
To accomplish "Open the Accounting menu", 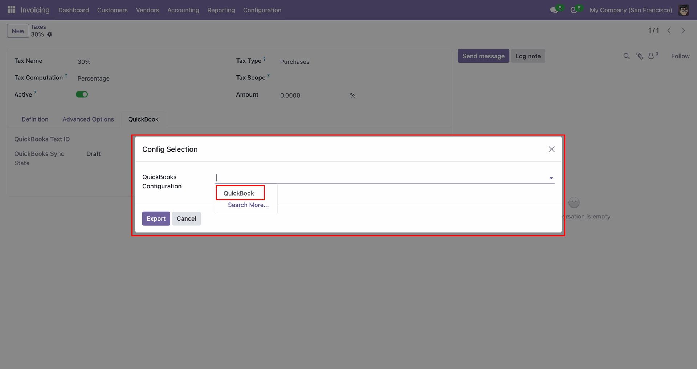I will 183,10.
